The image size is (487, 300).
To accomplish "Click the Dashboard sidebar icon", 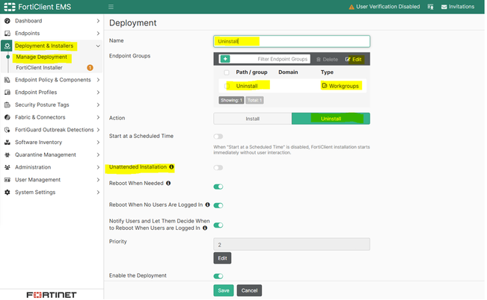I will click(x=7, y=21).
